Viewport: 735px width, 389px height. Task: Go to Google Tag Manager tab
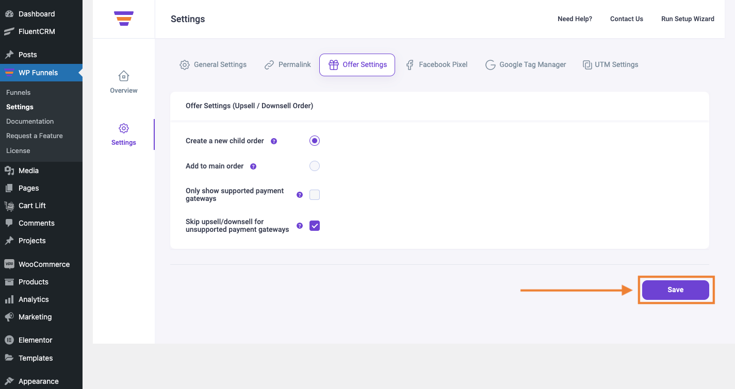point(526,65)
